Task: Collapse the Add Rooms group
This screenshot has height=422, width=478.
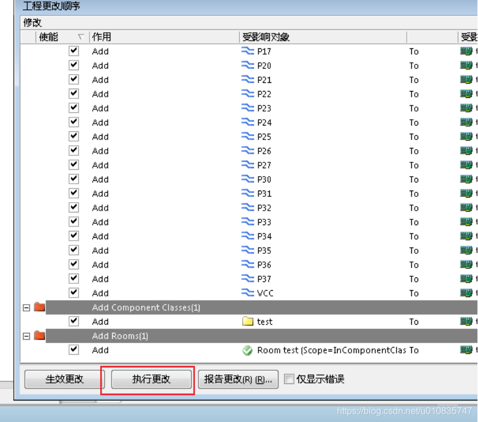Action: click(x=26, y=336)
